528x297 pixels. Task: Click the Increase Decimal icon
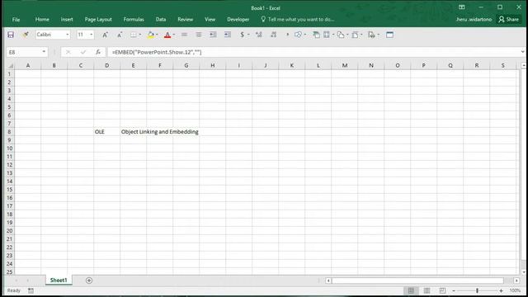coord(259,35)
